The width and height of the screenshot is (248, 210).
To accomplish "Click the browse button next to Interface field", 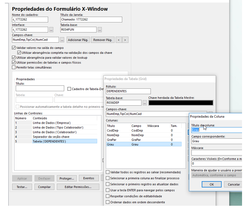I will (51, 30).
